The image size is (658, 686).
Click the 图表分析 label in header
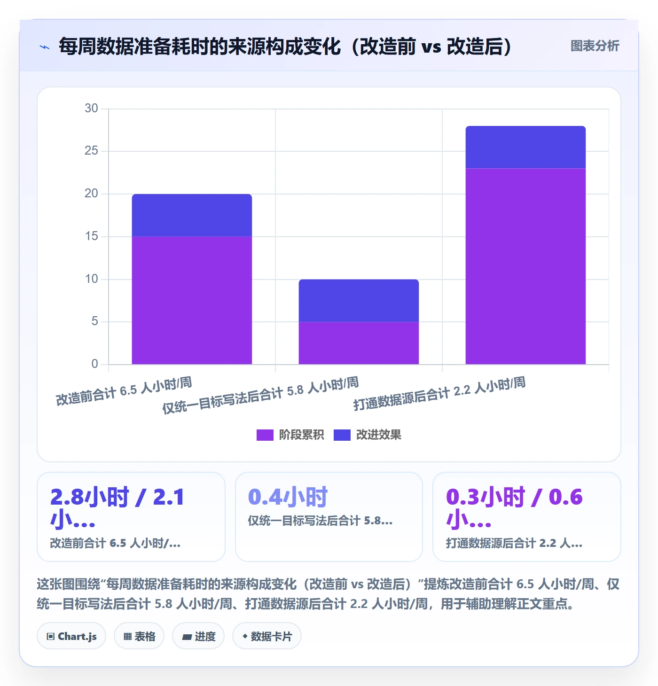click(595, 46)
